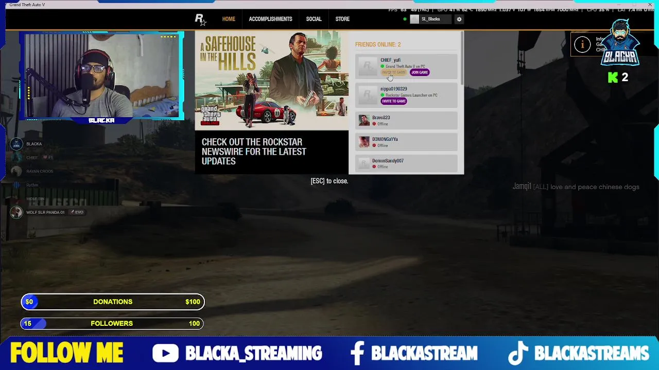Click DemonSandy007's avatar placeholder
The width and height of the screenshot is (659, 370).
click(x=364, y=163)
